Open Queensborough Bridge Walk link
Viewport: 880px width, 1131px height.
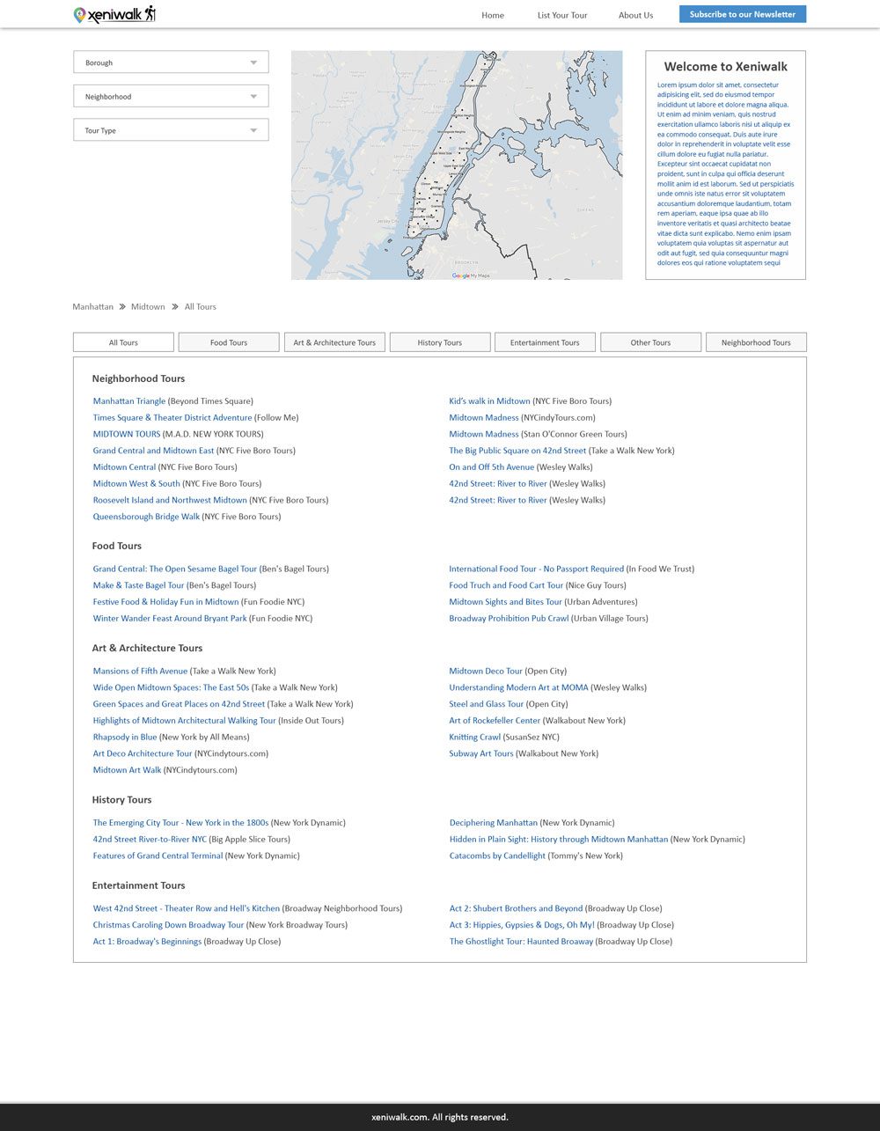pos(147,517)
